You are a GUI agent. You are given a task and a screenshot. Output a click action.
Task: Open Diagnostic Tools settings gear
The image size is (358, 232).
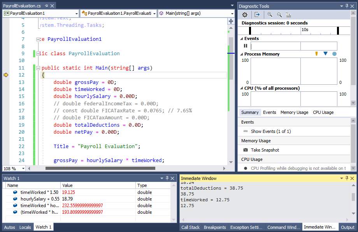(245, 15)
